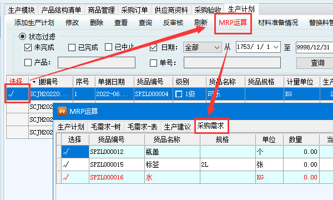Click the 查询 button at right
Image resolution: width=333 pixels, height=200 pixels.
pos(317,63)
